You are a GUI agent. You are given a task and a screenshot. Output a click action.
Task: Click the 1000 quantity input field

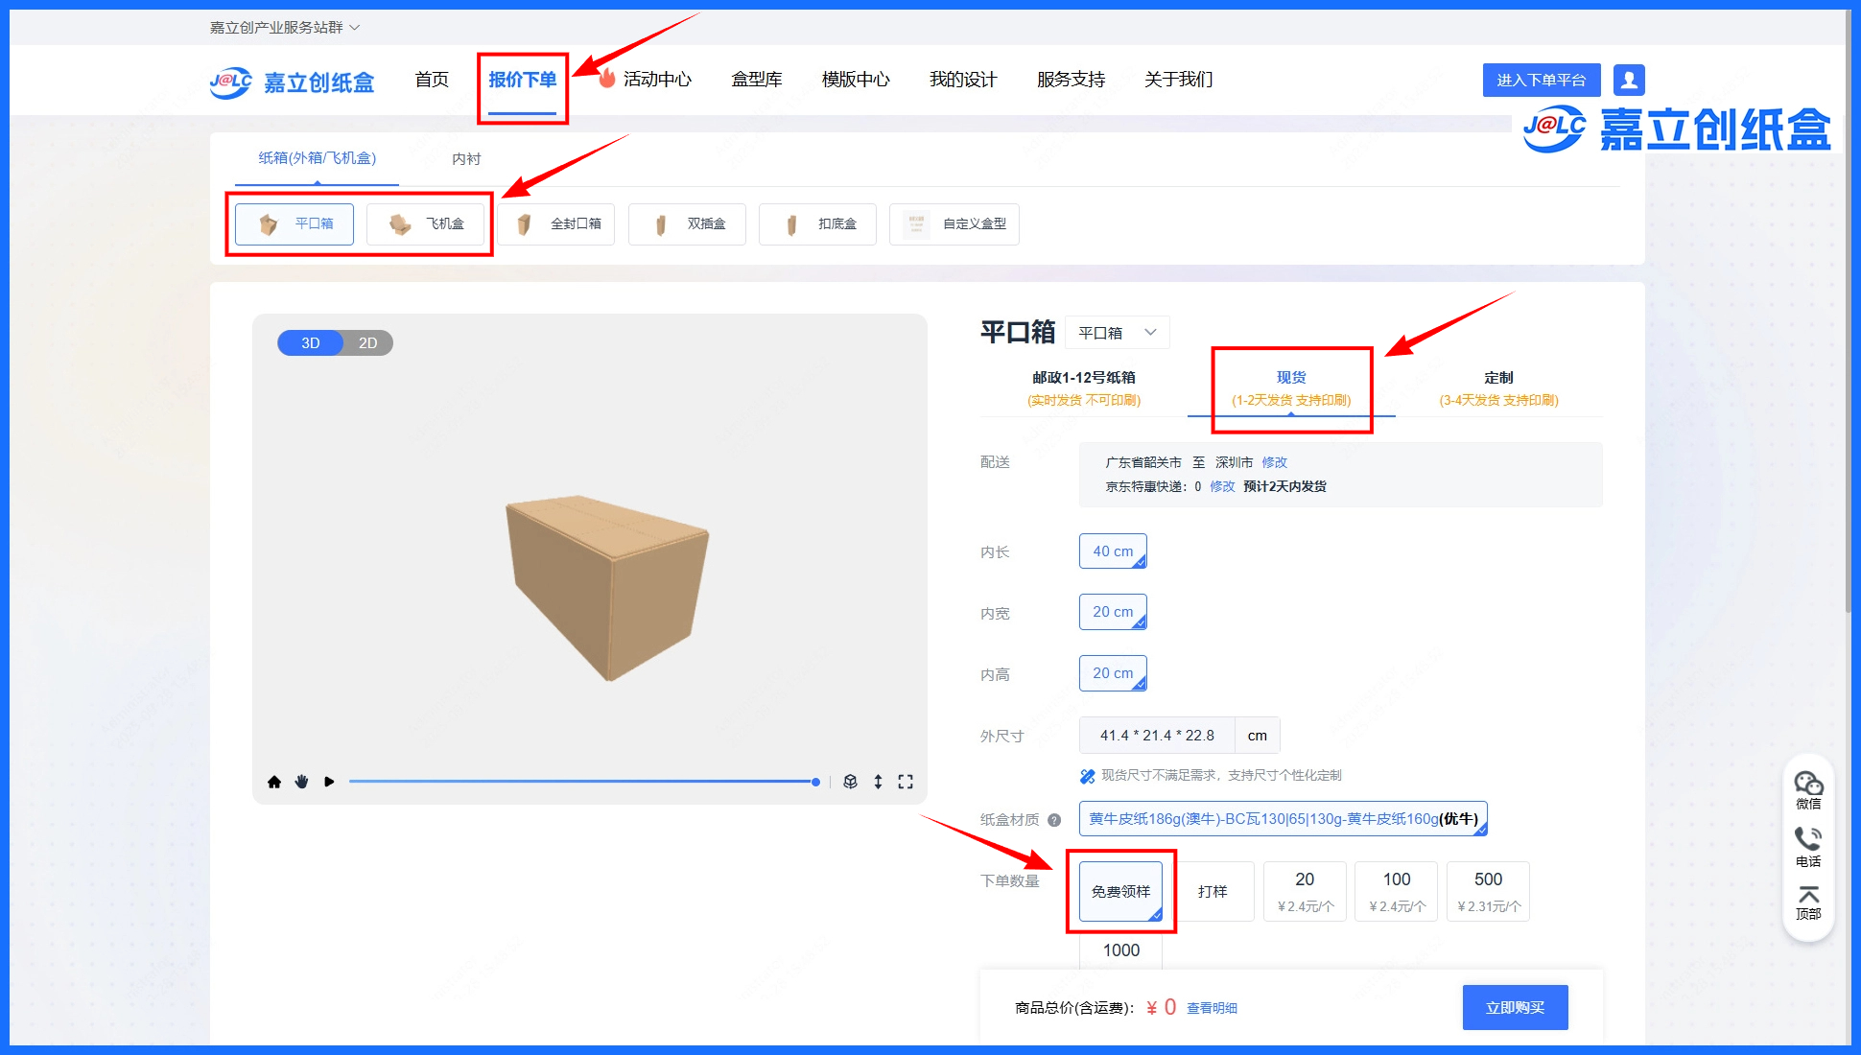click(1120, 949)
